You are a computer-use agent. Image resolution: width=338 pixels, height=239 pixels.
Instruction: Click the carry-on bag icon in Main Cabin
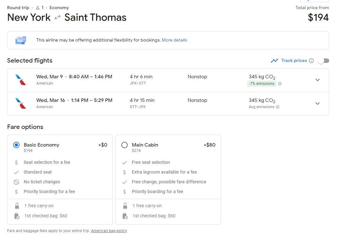click(x=125, y=206)
